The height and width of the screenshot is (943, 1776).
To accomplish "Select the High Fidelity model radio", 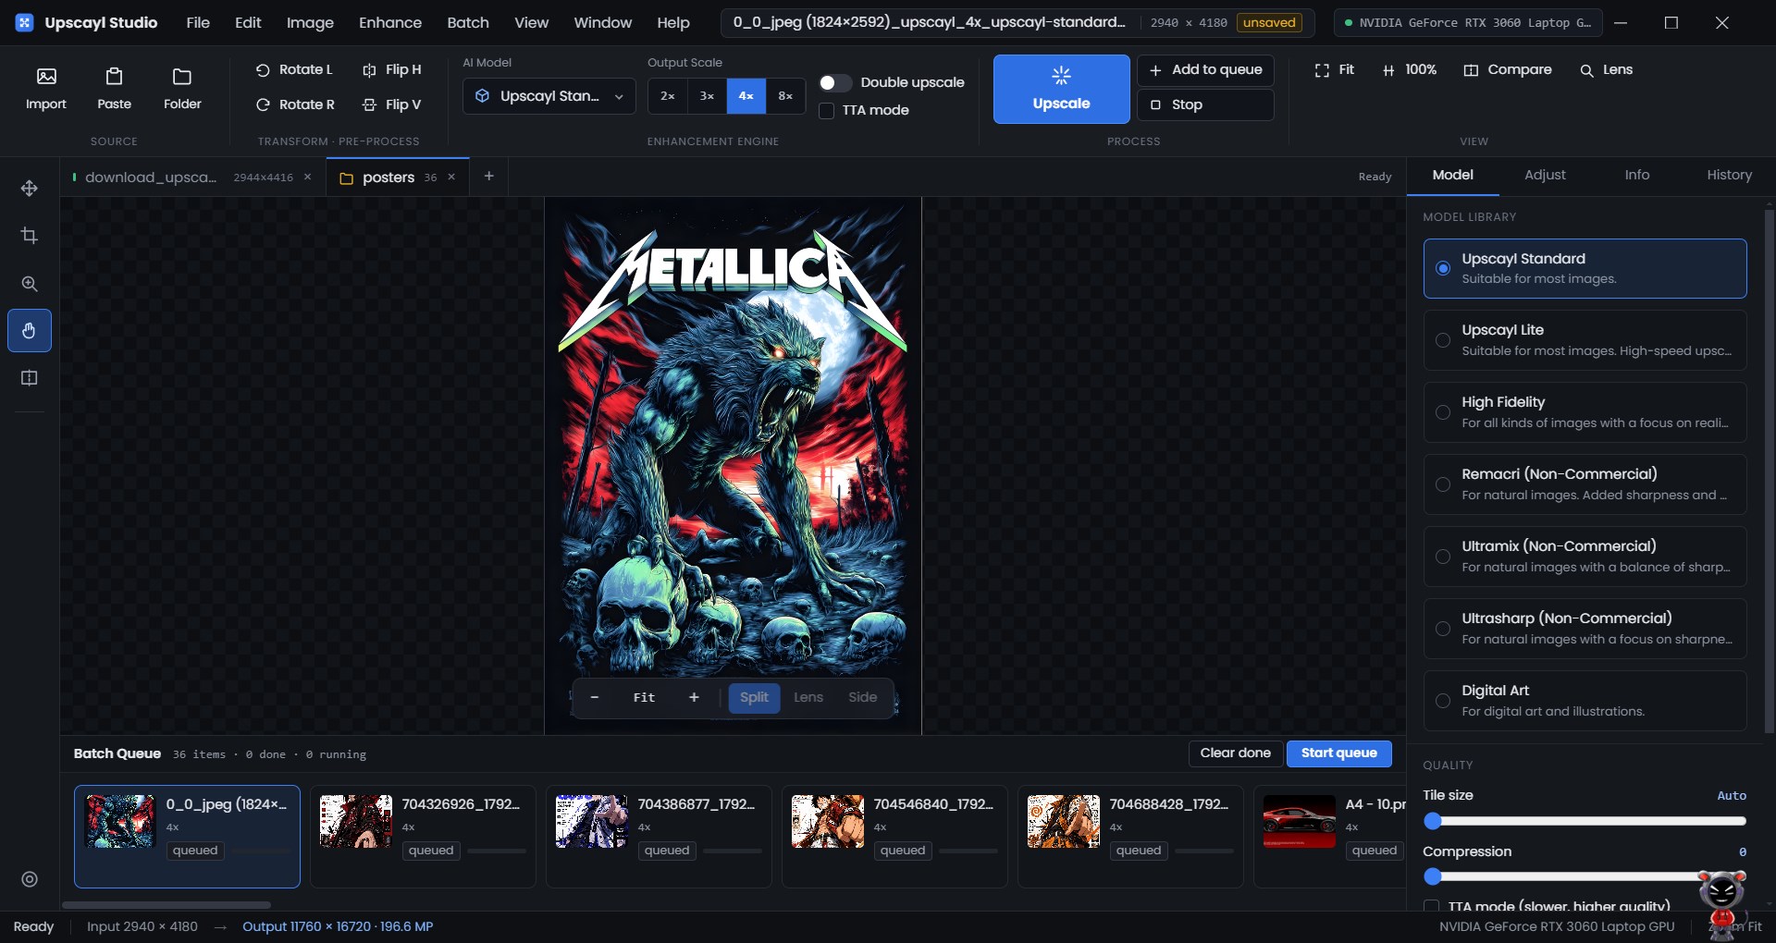I will pos(1443,412).
